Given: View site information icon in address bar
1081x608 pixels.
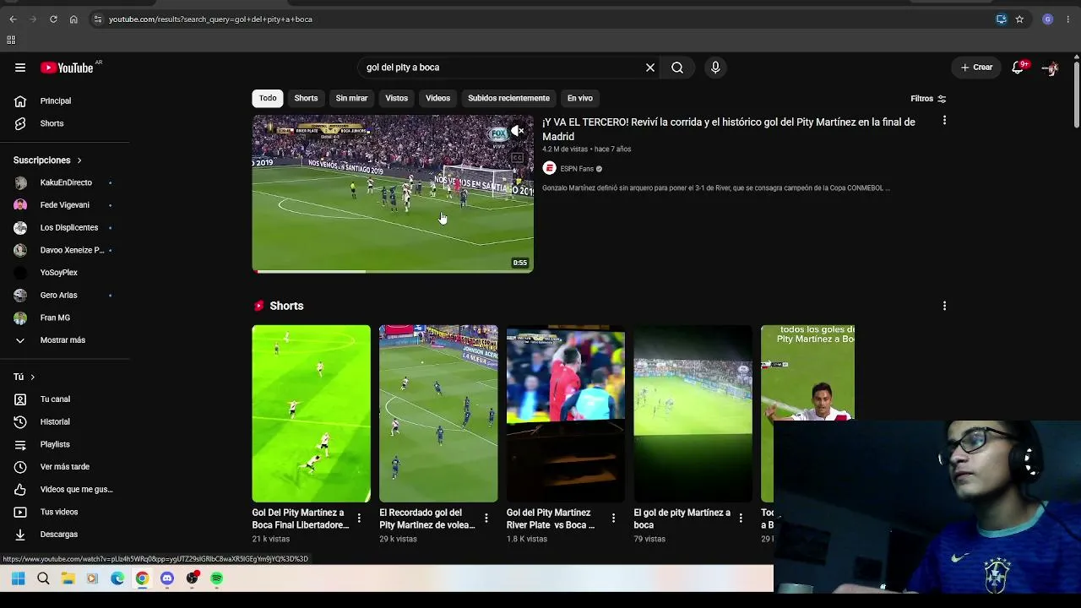Looking at the screenshot, I should pyautogui.click(x=98, y=19).
